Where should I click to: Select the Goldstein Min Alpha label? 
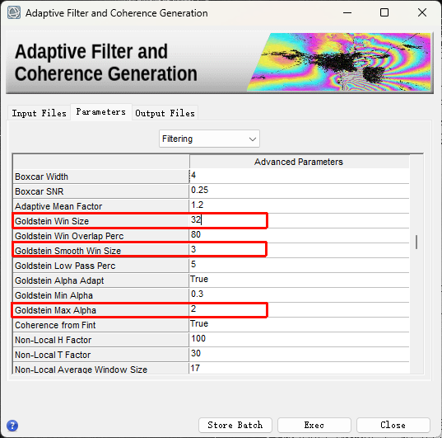tap(101, 295)
